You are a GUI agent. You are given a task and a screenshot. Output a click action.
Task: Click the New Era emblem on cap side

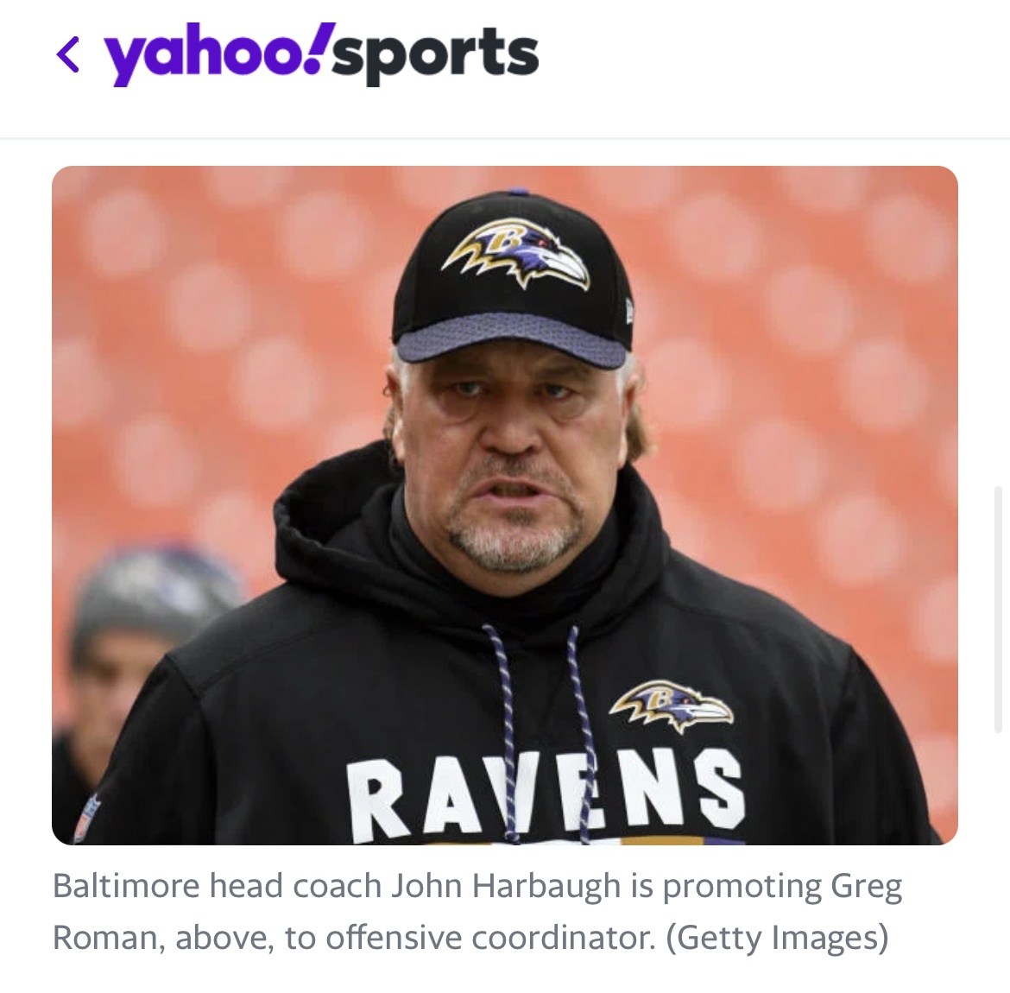coord(630,311)
